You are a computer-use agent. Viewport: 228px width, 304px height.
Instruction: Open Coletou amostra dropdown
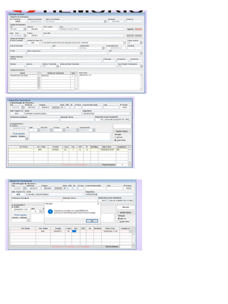click(141, 43)
